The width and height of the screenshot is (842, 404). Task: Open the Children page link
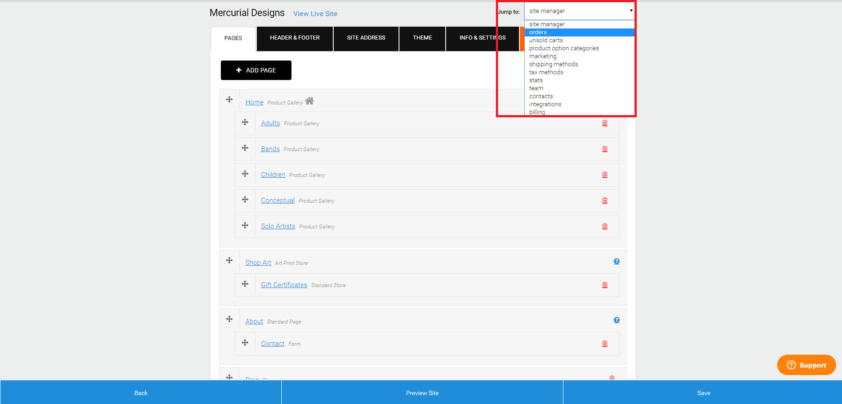(x=273, y=174)
